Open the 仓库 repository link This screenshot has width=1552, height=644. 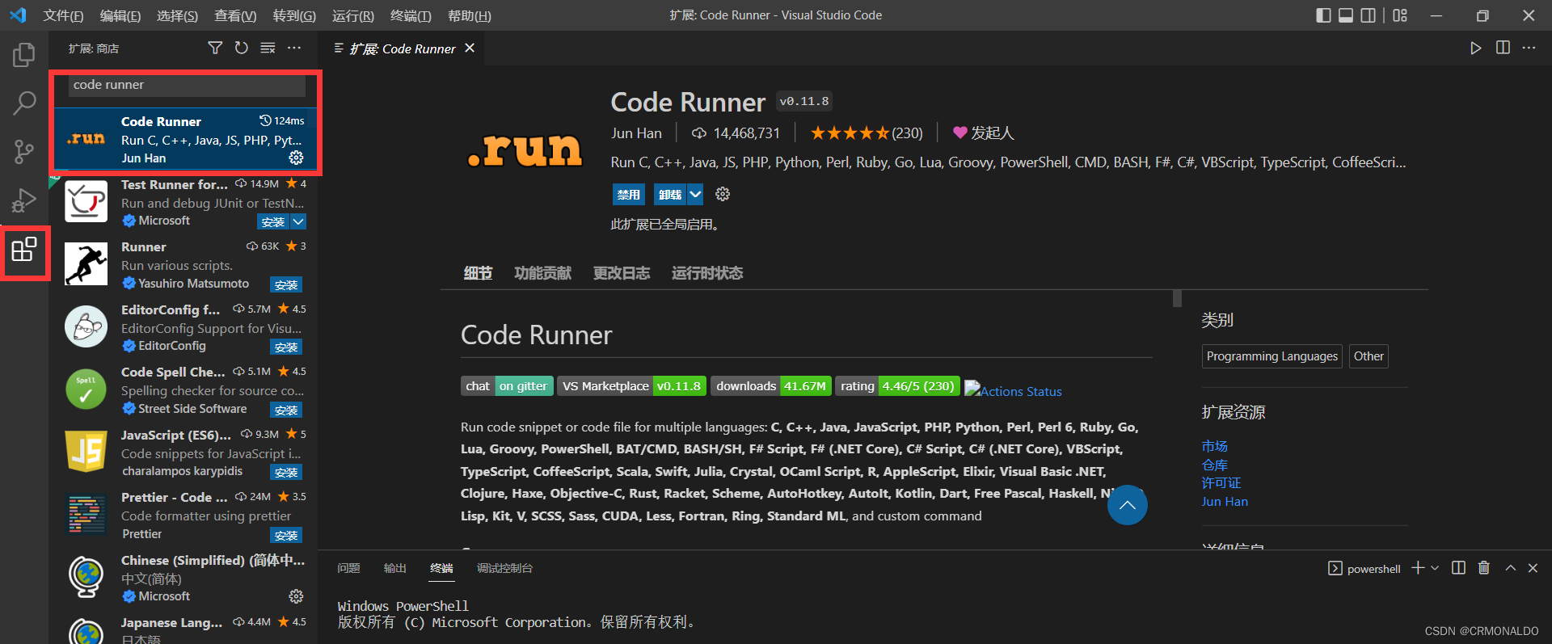click(1214, 465)
